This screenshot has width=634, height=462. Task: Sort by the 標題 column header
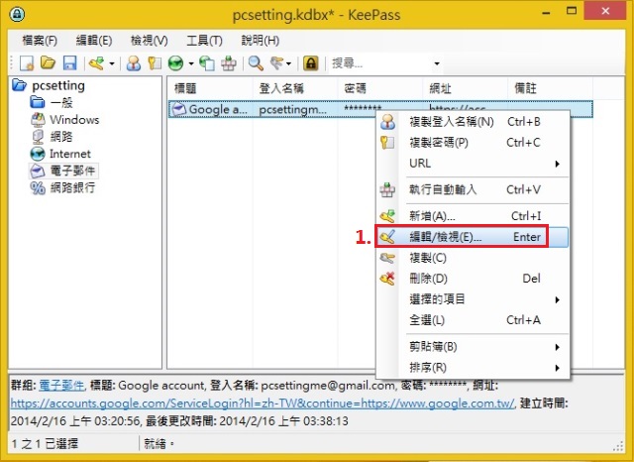click(x=211, y=88)
